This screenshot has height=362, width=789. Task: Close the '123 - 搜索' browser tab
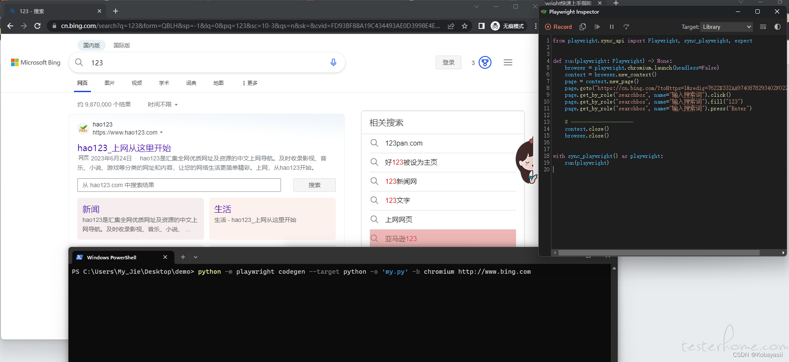pos(99,11)
